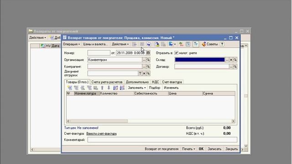Click the magnifier beside Склад field
292x164 pixels.
coord(235,60)
